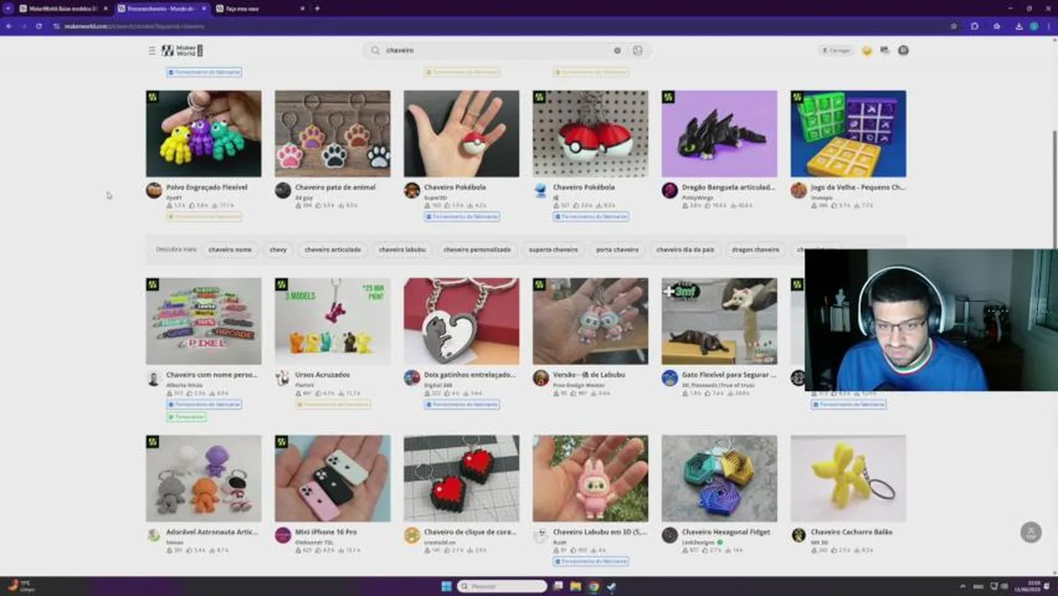The height and width of the screenshot is (596, 1058).
Task: Select 'chaveiro nome' suggestion chip
Action: (x=230, y=249)
